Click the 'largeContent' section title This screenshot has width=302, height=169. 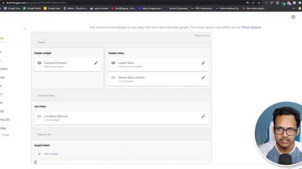[x=42, y=145]
